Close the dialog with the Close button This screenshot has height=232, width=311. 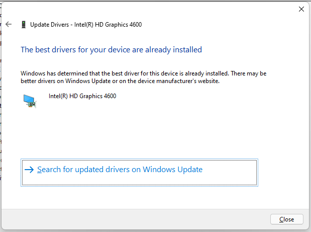(x=286, y=219)
